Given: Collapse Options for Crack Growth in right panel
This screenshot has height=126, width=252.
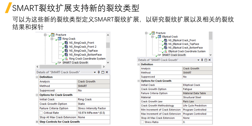Looking at the screenshot, I should point(139,81).
